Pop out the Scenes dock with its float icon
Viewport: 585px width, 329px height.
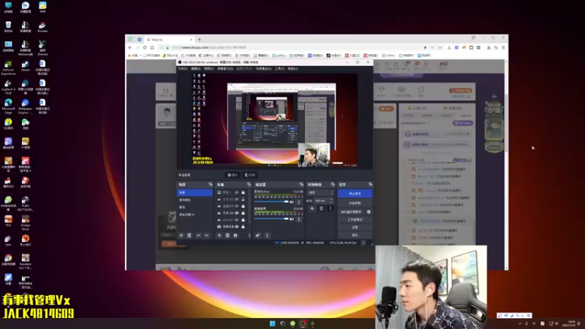coord(211,185)
